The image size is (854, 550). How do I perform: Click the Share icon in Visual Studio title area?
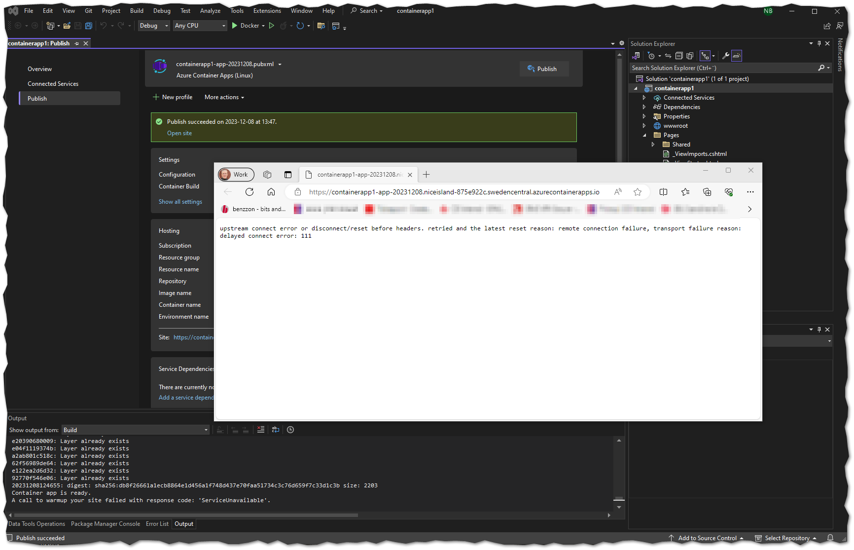click(x=827, y=26)
